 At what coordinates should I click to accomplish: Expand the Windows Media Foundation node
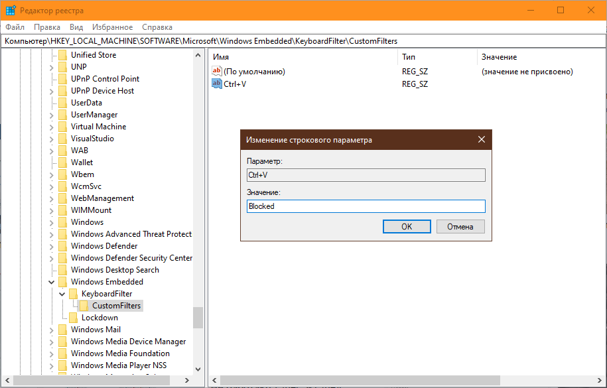[52, 354]
